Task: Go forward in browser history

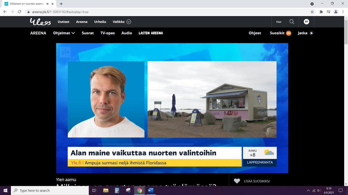Action: [x=12, y=12]
